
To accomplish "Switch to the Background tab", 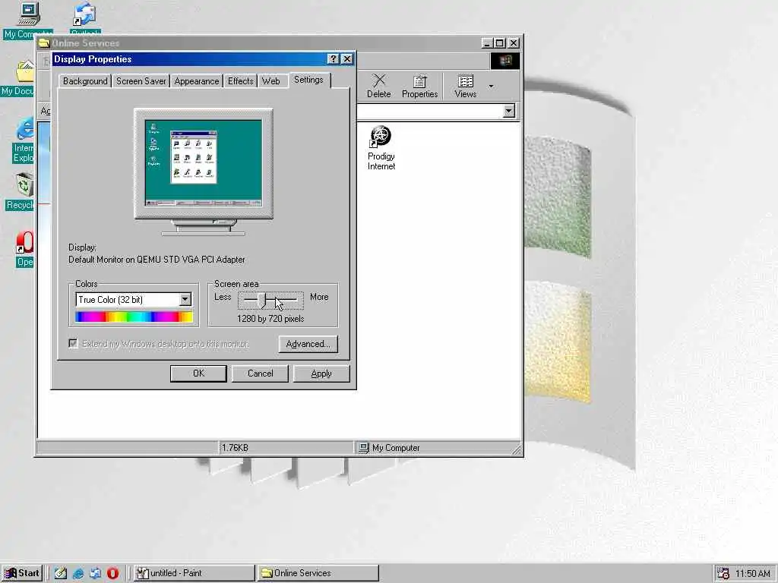I will (x=85, y=81).
